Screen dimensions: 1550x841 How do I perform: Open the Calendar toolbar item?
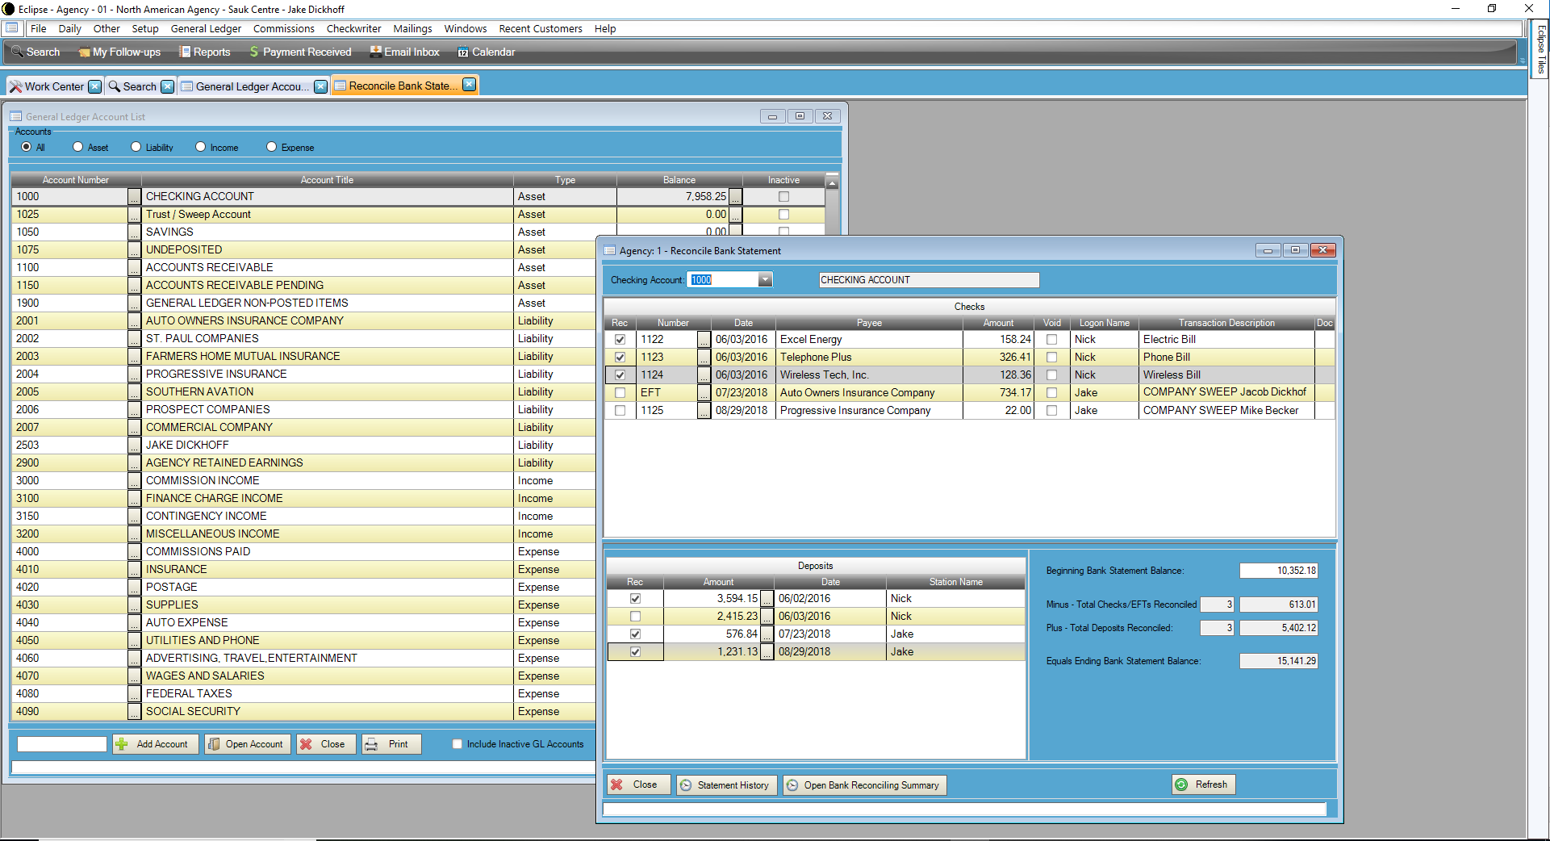(x=486, y=52)
